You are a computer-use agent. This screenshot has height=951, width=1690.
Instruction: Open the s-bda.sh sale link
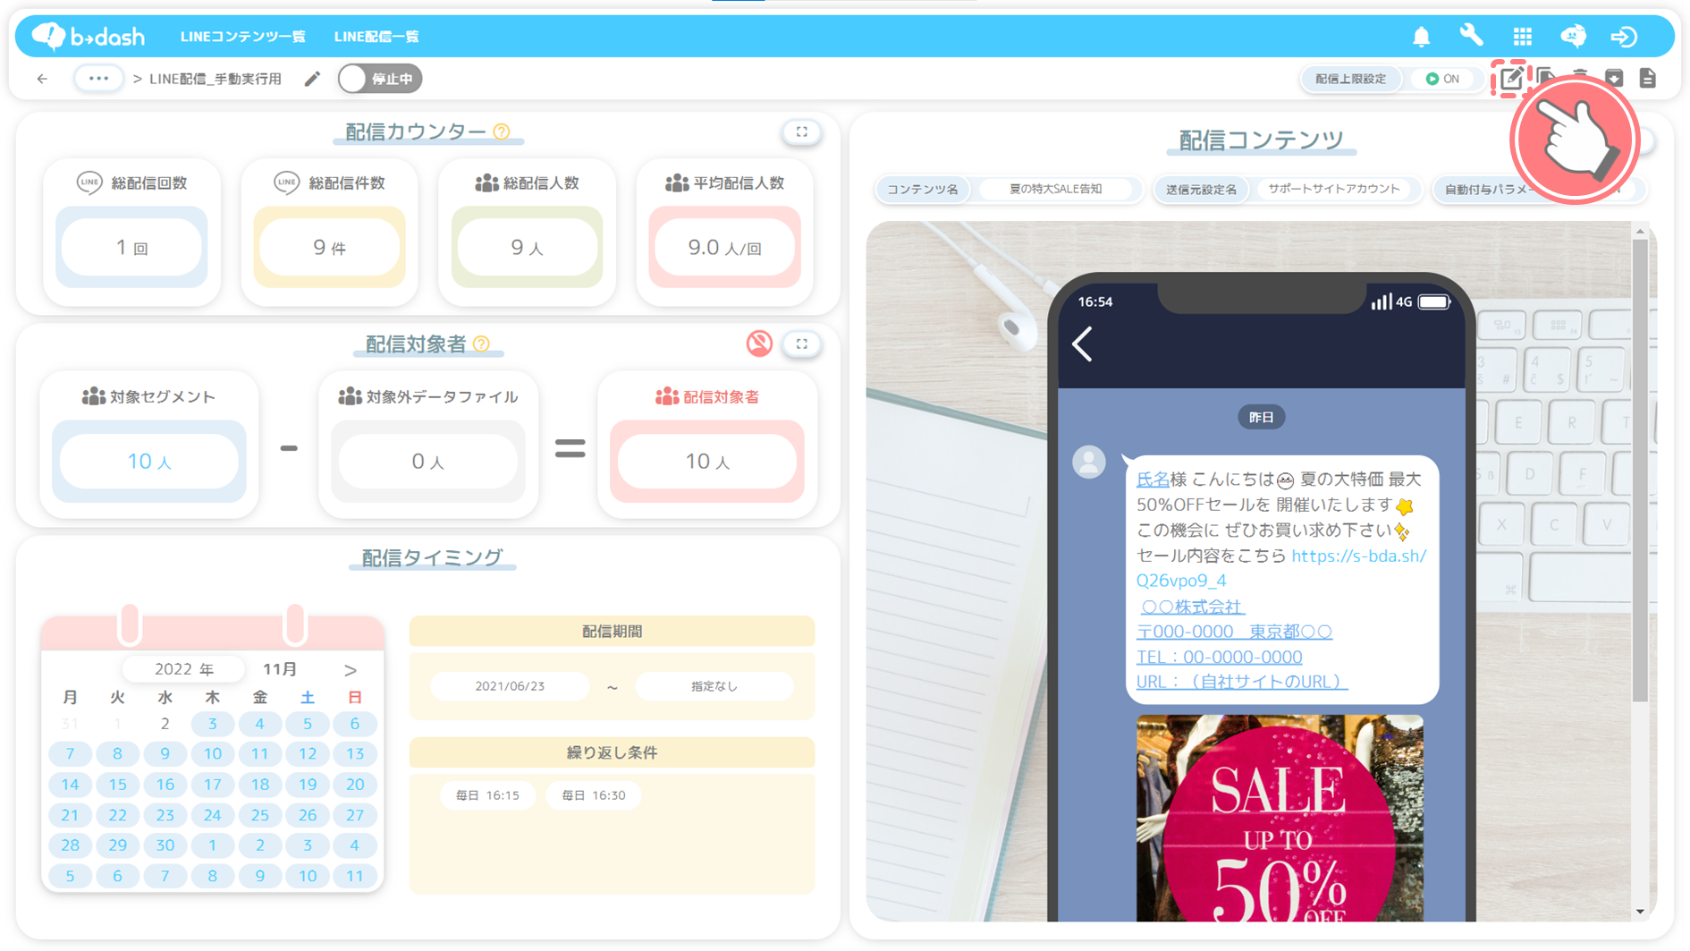(x=1280, y=568)
